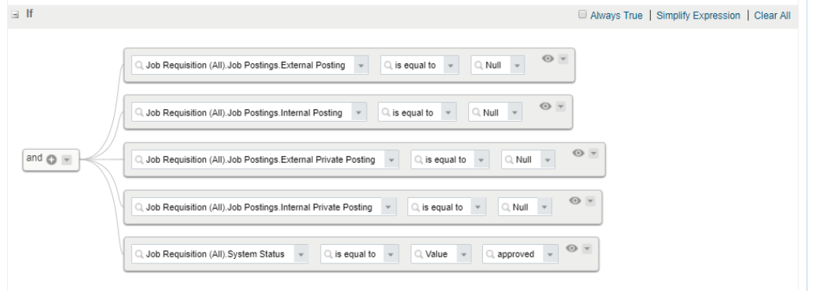Collapse the If section
Viewport: 814px width, 308px height.
tap(15, 15)
